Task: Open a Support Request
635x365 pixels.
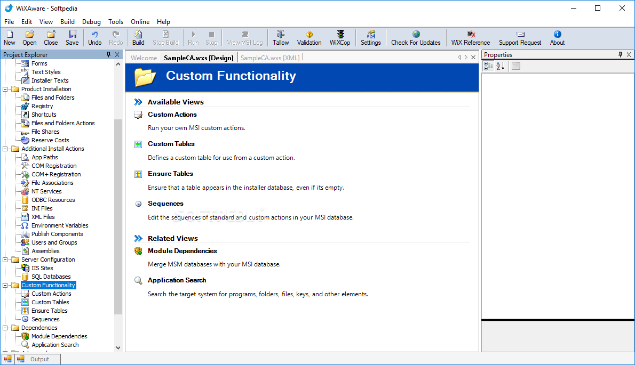Action: click(x=520, y=38)
